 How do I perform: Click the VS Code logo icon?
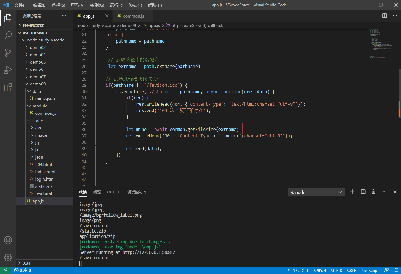click(x=6, y=5)
